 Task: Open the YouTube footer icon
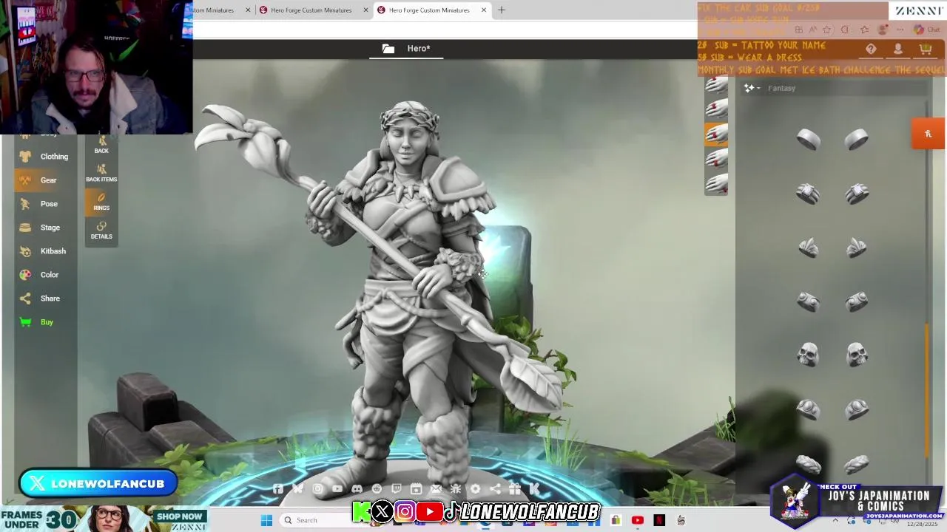coord(337,488)
